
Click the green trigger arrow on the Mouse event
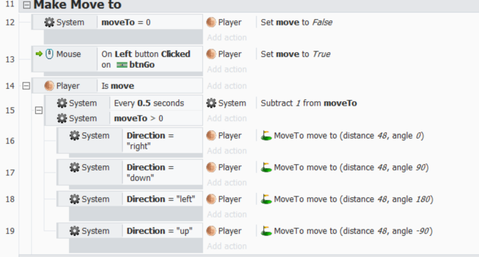pyautogui.click(x=39, y=54)
